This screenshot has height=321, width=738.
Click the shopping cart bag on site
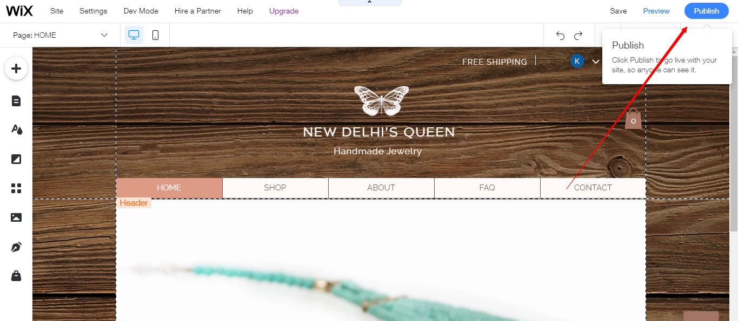633,119
